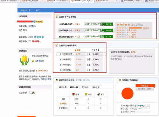Click the yellow icon beside 消费者保障
This screenshot has width=159, height=117.
pyautogui.click(x=33, y=61)
